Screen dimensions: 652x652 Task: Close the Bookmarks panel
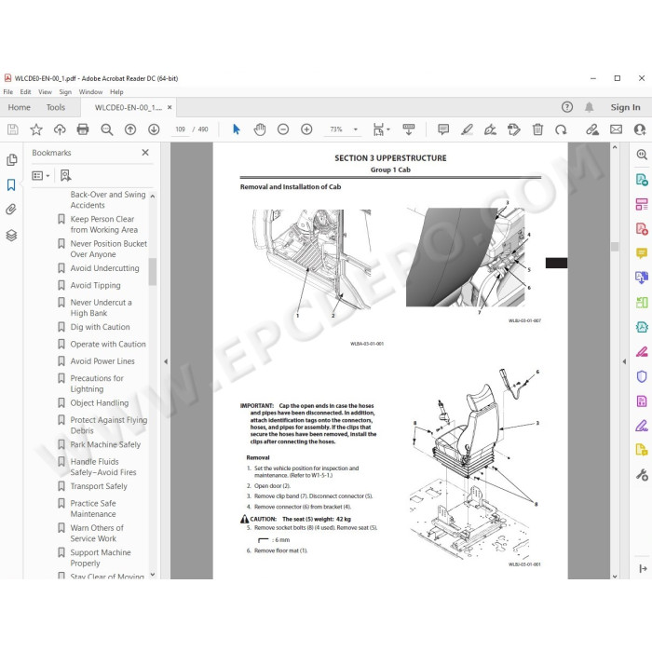point(145,153)
